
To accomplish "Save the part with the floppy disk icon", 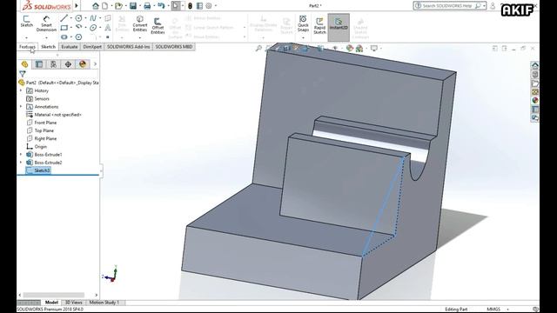I will [x=133, y=6].
